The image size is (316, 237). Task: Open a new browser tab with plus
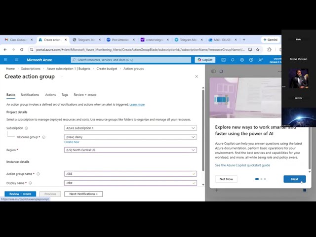(244, 40)
